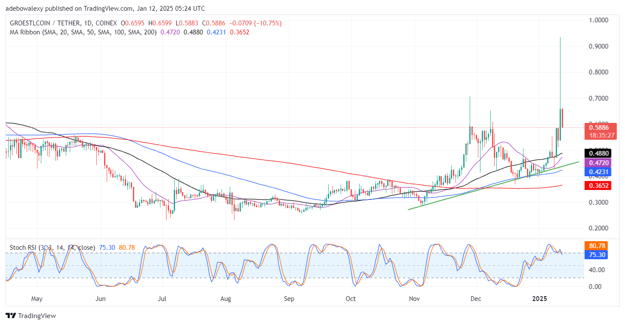Click the Stoch RSI 75.30 legend value
The width and height of the screenshot is (625, 325).
click(x=107, y=248)
